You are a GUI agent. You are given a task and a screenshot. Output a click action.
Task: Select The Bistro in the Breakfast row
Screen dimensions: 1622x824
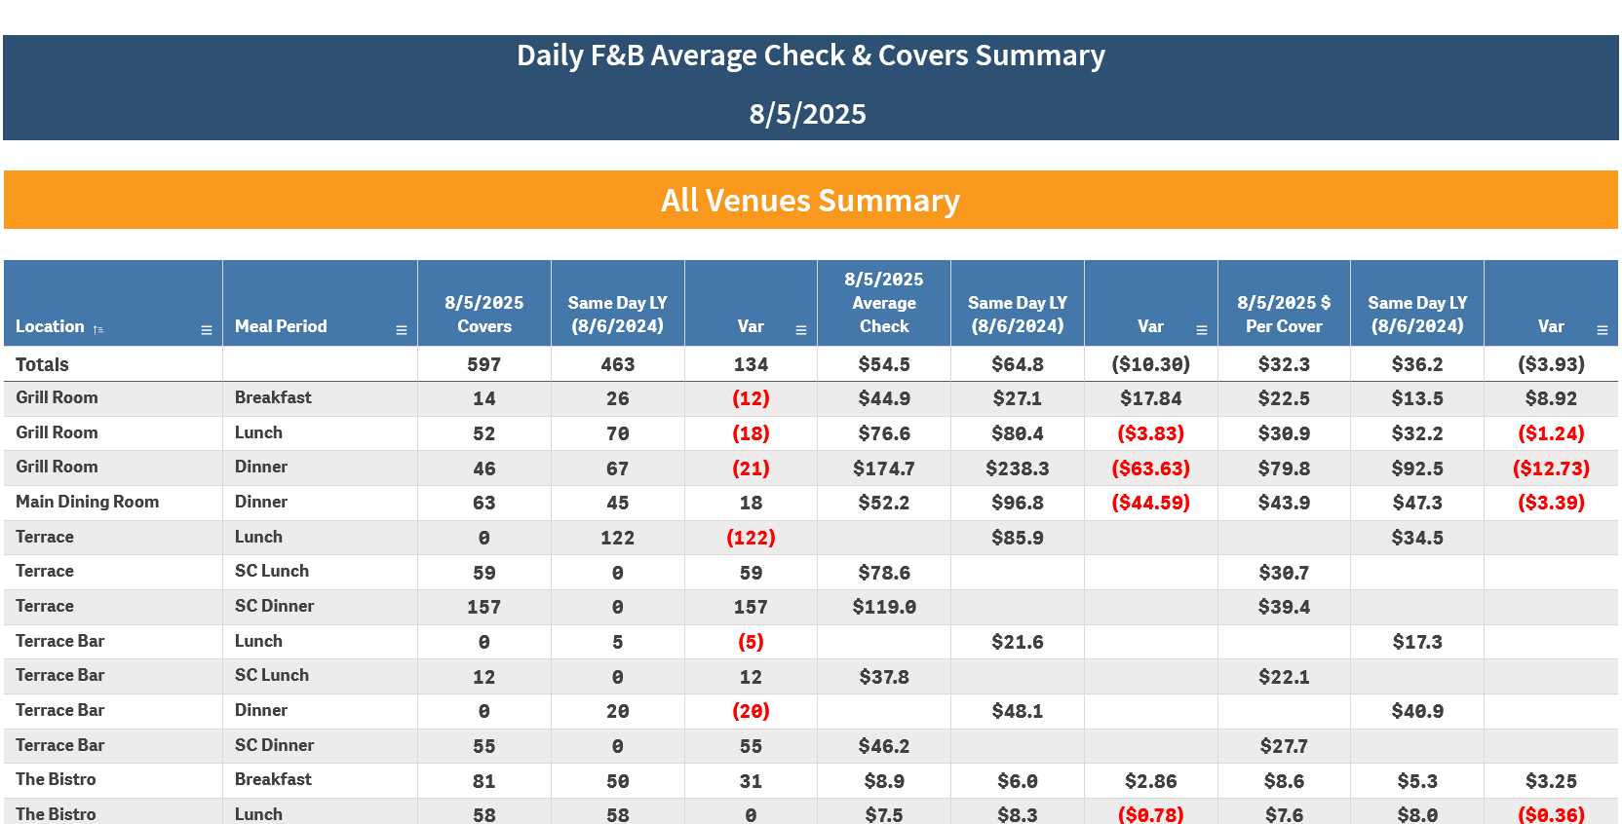56,779
